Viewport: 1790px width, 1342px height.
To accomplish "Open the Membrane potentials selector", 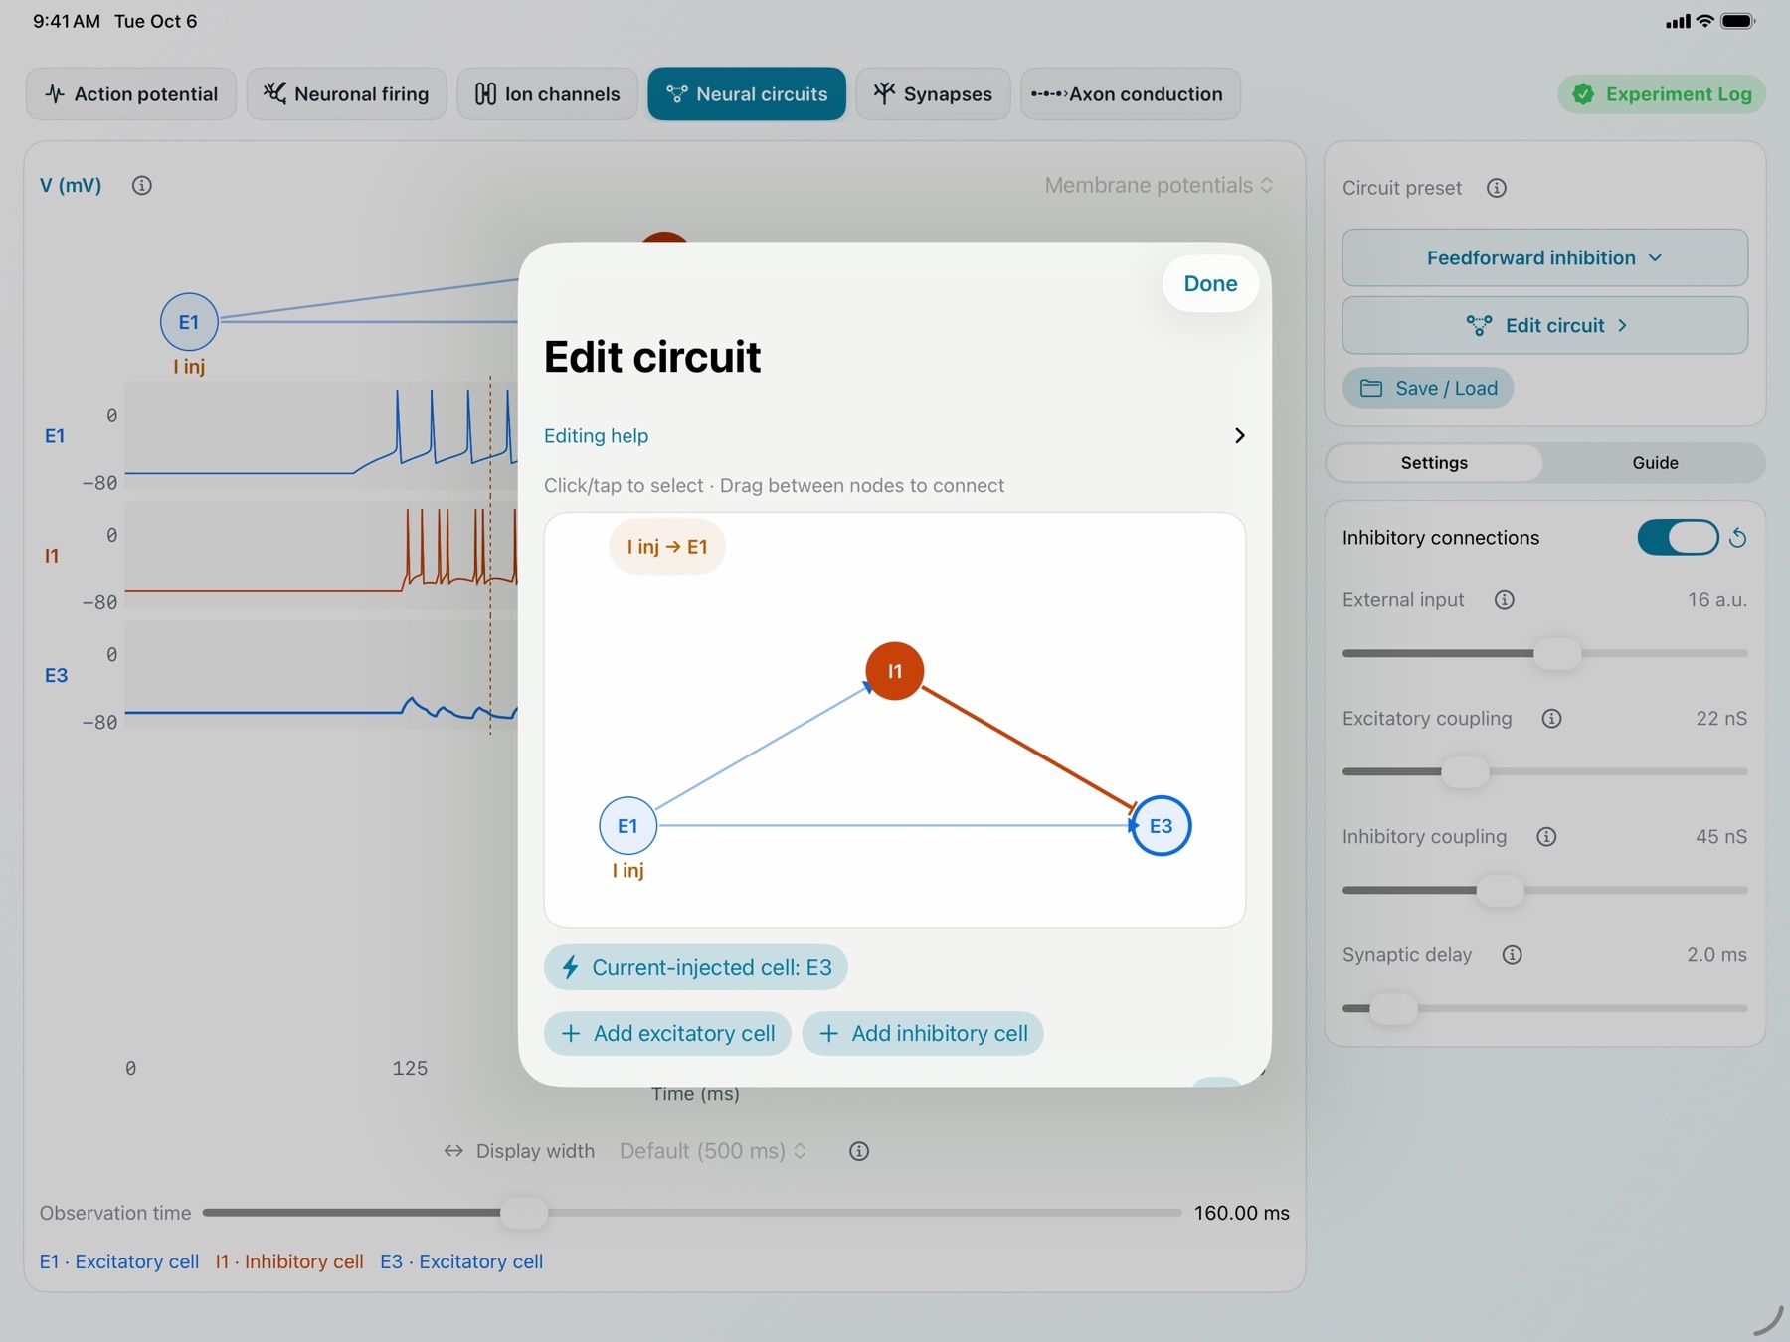I will coord(1159,185).
